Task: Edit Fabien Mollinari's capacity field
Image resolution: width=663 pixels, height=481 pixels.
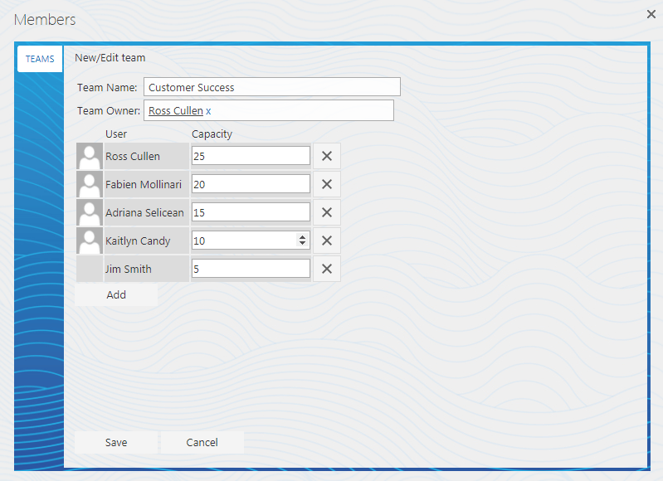Action: click(251, 184)
